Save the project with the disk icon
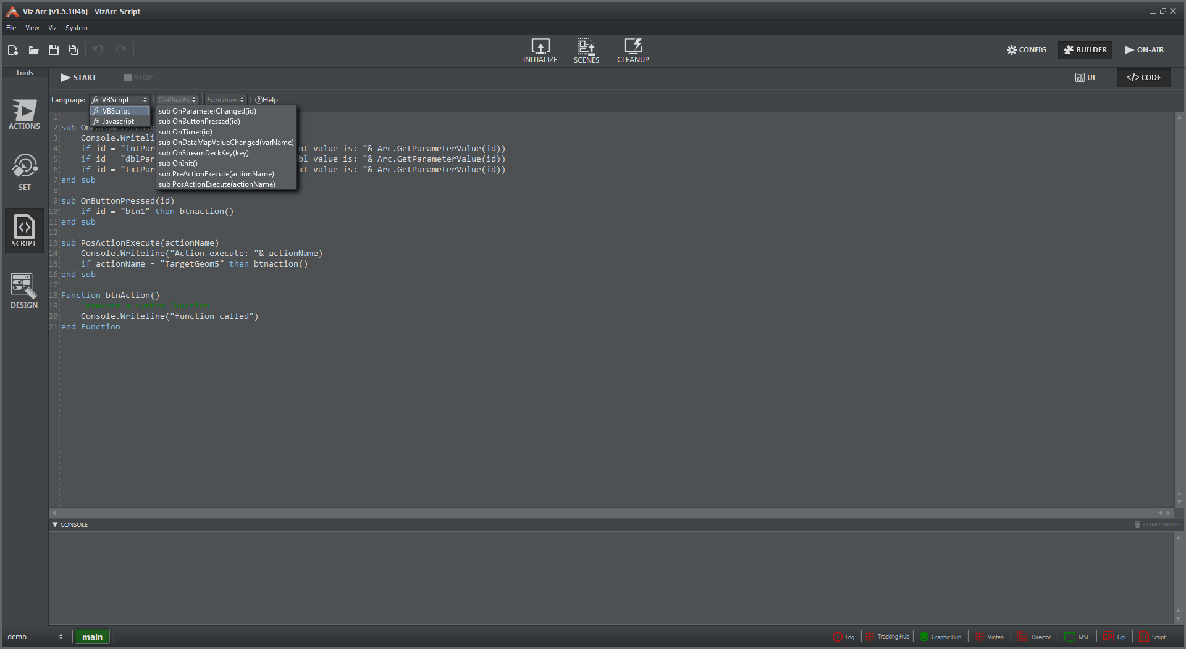Image resolution: width=1186 pixels, height=649 pixels. click(x=54, y=50)
